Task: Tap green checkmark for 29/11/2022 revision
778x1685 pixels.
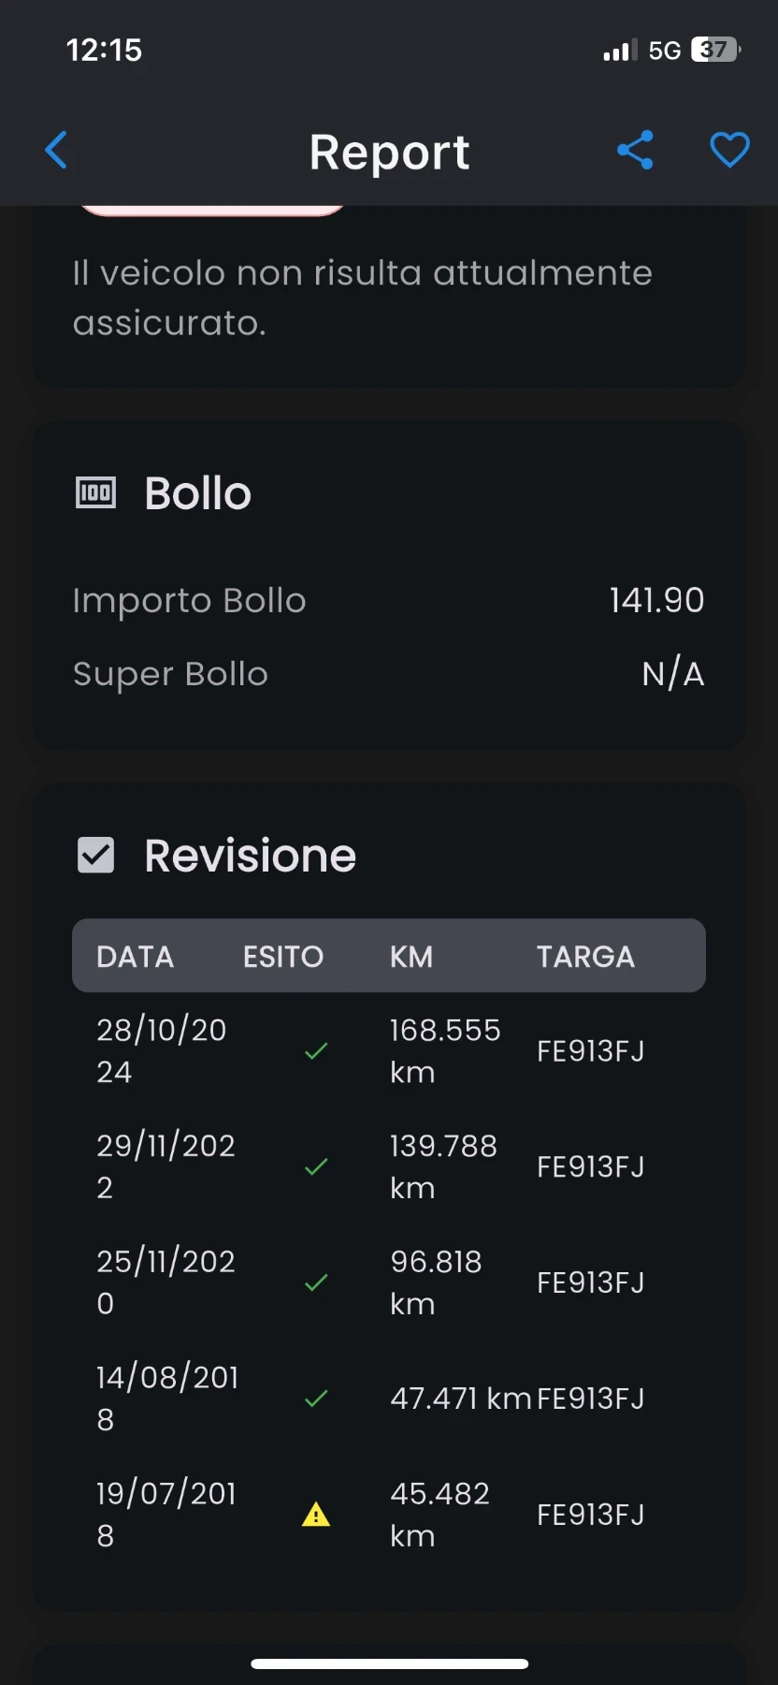Action: tap(316, 1166)
